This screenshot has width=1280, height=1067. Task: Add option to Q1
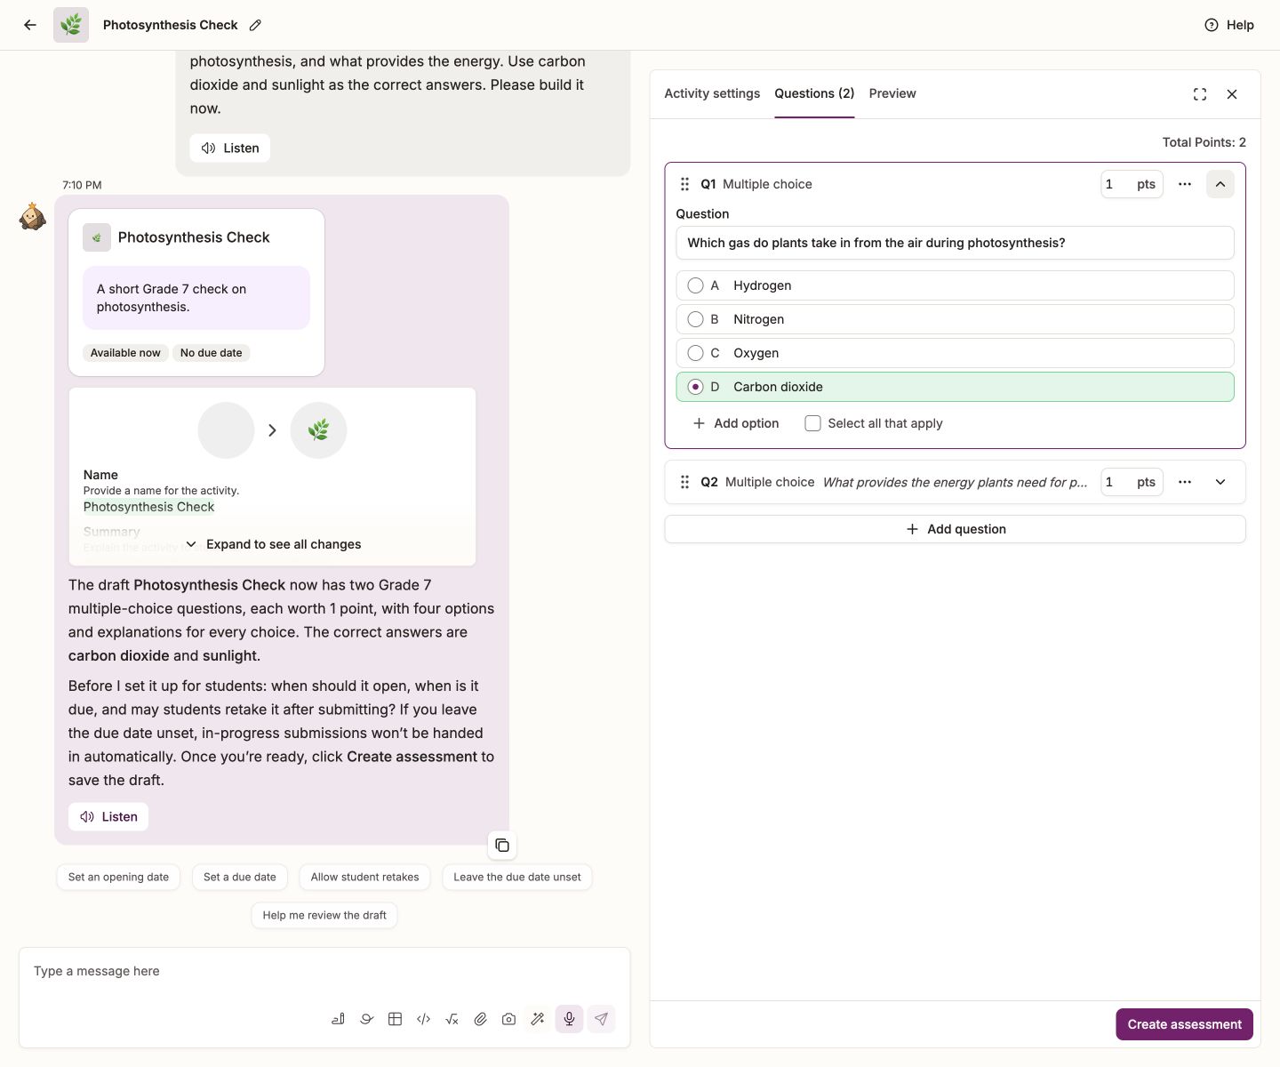point(735,423)
